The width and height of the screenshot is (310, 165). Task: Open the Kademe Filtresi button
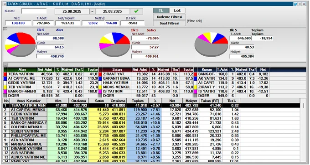[170, 17]
